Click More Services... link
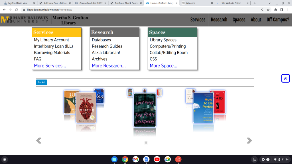Image resolution: width=292 pixels, height=164 pixels. pyautogui.click(x=50, y=66)
